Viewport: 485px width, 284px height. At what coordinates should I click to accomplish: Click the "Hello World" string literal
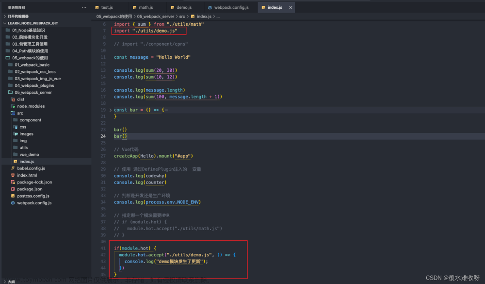(173, 57)
